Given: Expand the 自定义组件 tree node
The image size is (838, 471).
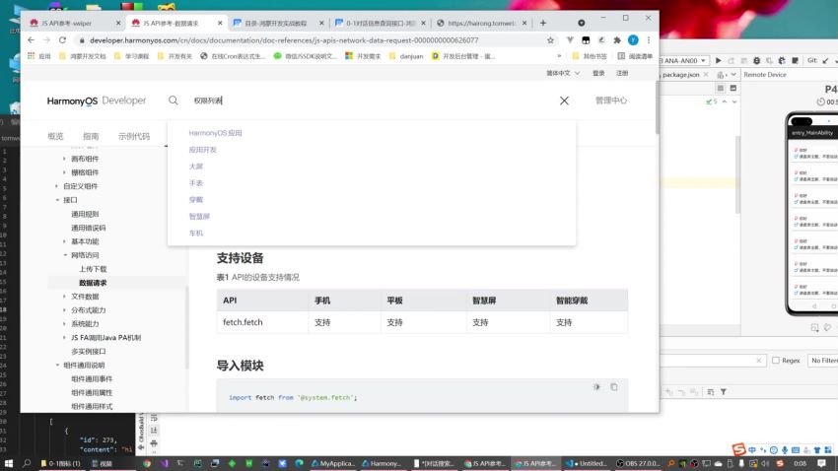Looking at the screenshot, I should coord(56,186).
